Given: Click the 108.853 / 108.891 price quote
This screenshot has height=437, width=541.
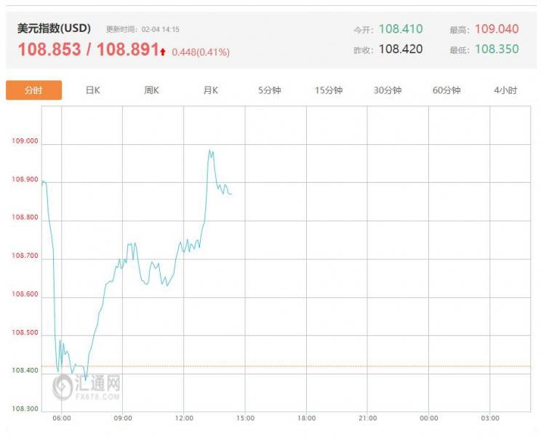Looking at the screenshot, I should click(88, 50).
